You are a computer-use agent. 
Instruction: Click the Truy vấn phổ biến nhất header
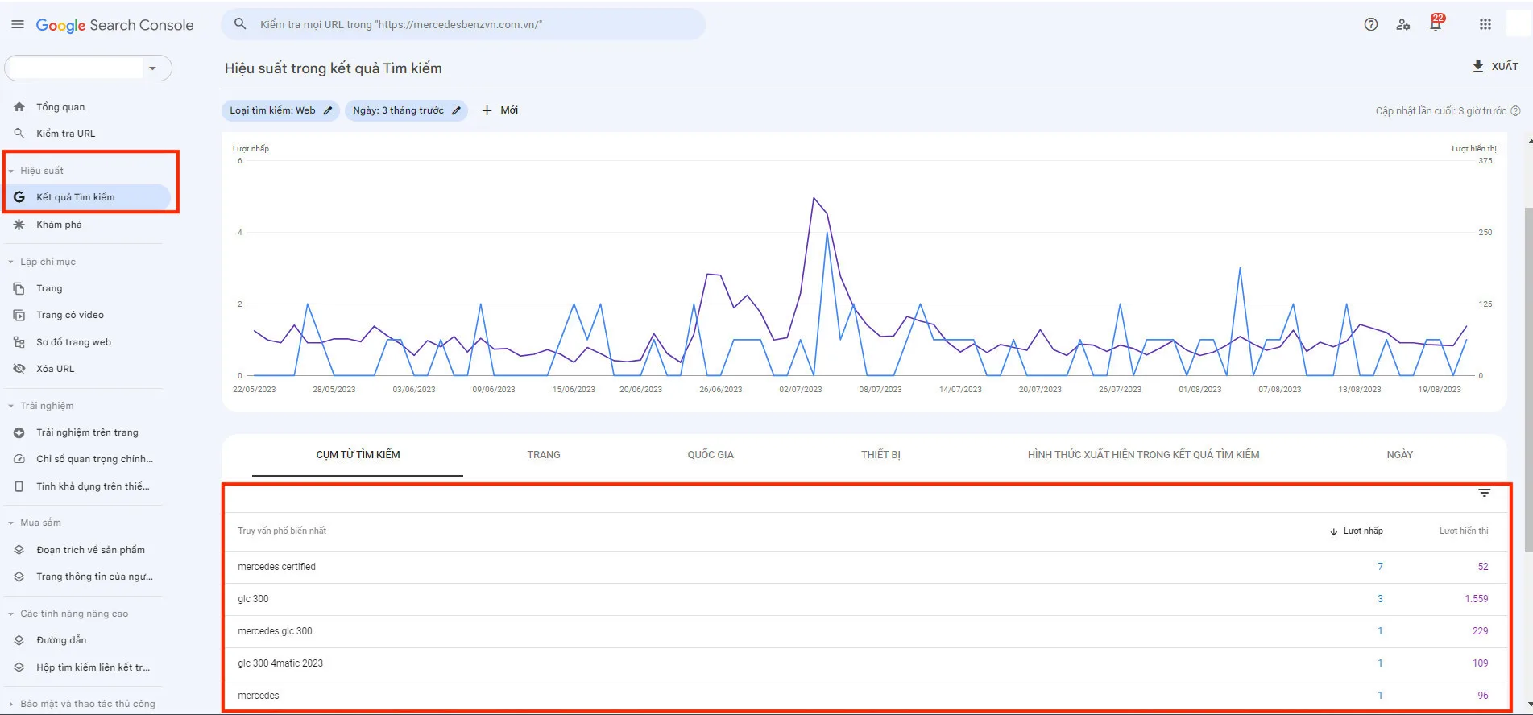pyautogui.click(x=282, y=531)
